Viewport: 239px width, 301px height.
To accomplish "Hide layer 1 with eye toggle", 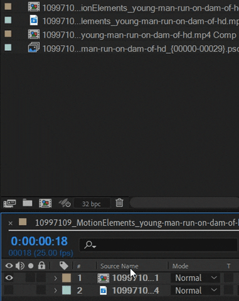I will (x=9, y=278).
